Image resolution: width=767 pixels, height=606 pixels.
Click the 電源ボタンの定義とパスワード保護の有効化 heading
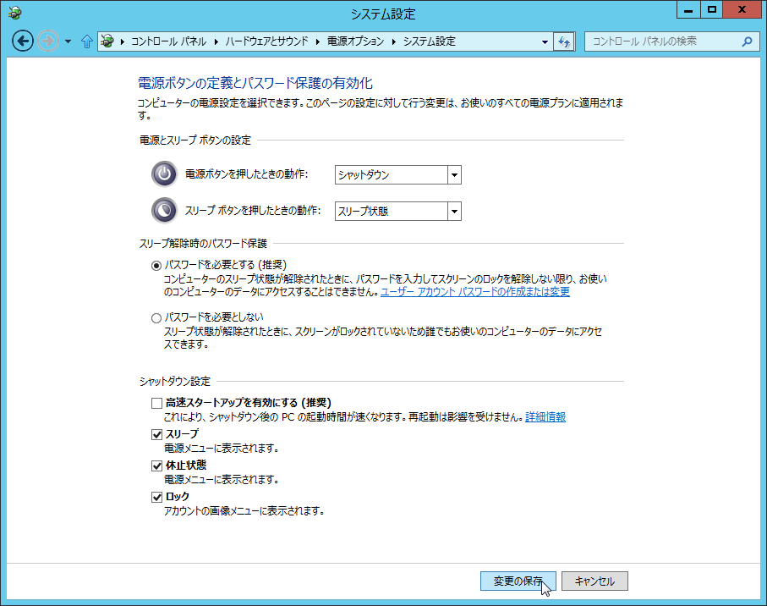pos(255,83)
